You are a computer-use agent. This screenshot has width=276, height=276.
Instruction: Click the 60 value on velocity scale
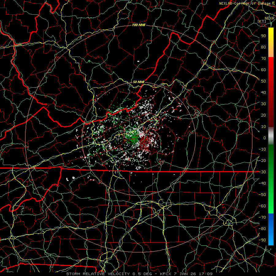263,70
